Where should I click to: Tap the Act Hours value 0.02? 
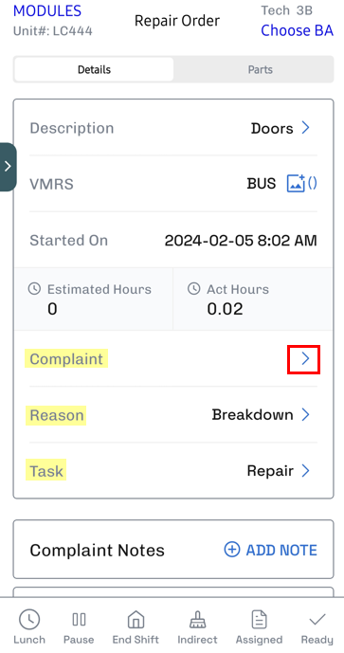[225, 309]
